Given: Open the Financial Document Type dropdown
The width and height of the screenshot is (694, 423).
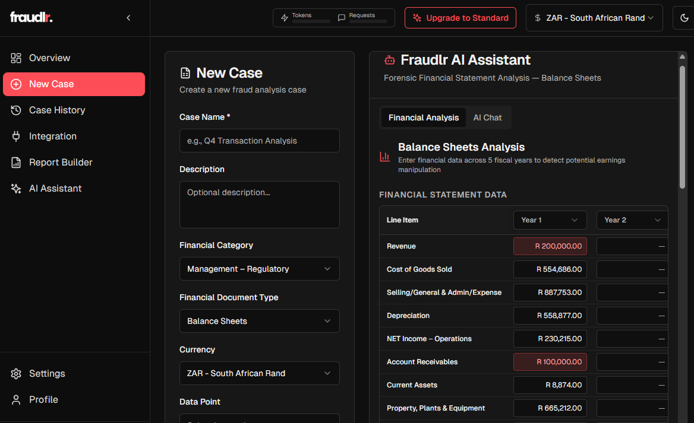Looking at the screenshot, I should coord(260,321).
